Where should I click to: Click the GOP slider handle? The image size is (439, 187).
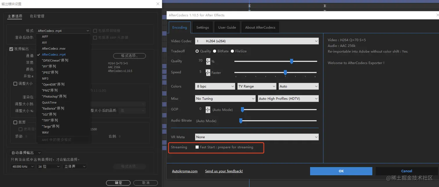click(242, 110)
